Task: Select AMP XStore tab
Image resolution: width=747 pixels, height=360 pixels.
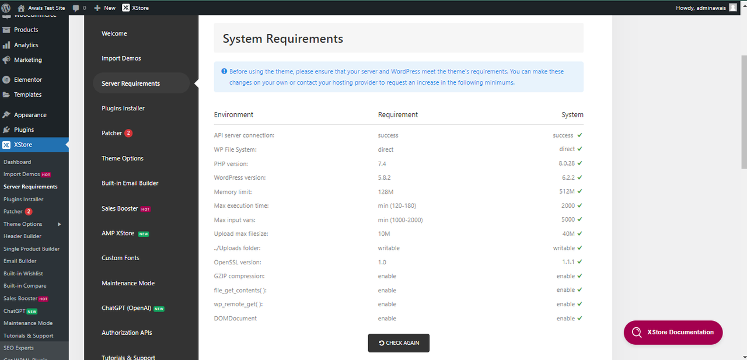Action: (118, 233)
